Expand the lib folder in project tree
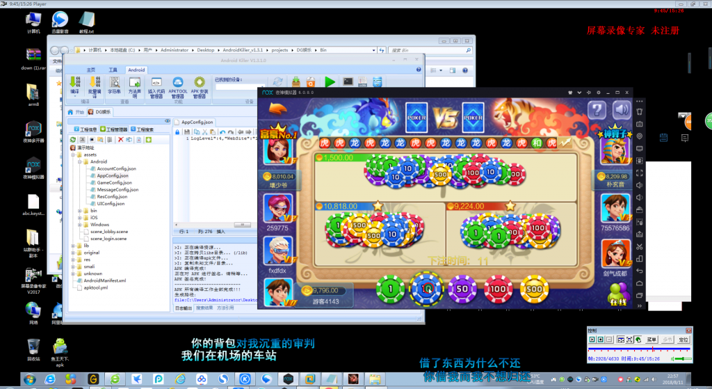Viewport: 712px width, 389px height. (73, 246)
